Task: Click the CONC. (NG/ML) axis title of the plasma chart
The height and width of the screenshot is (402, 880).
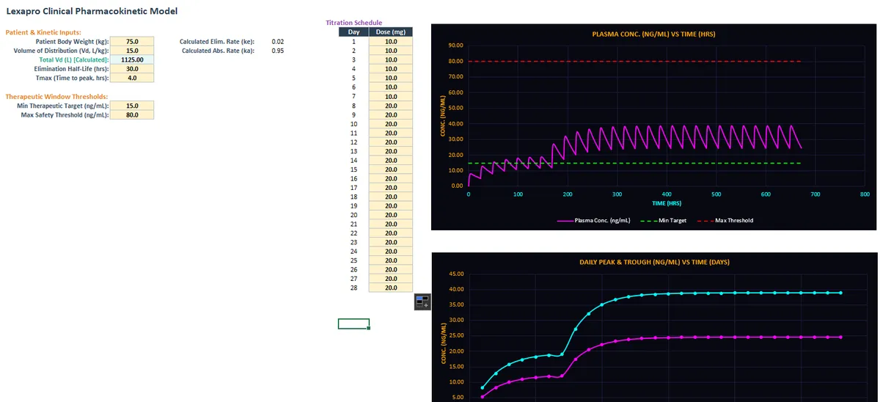Action: tap(442, 116)
